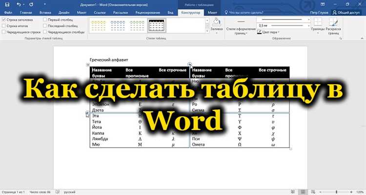Check the Последний столбец checkbox

pyautogui.click(x=45, y=26)
